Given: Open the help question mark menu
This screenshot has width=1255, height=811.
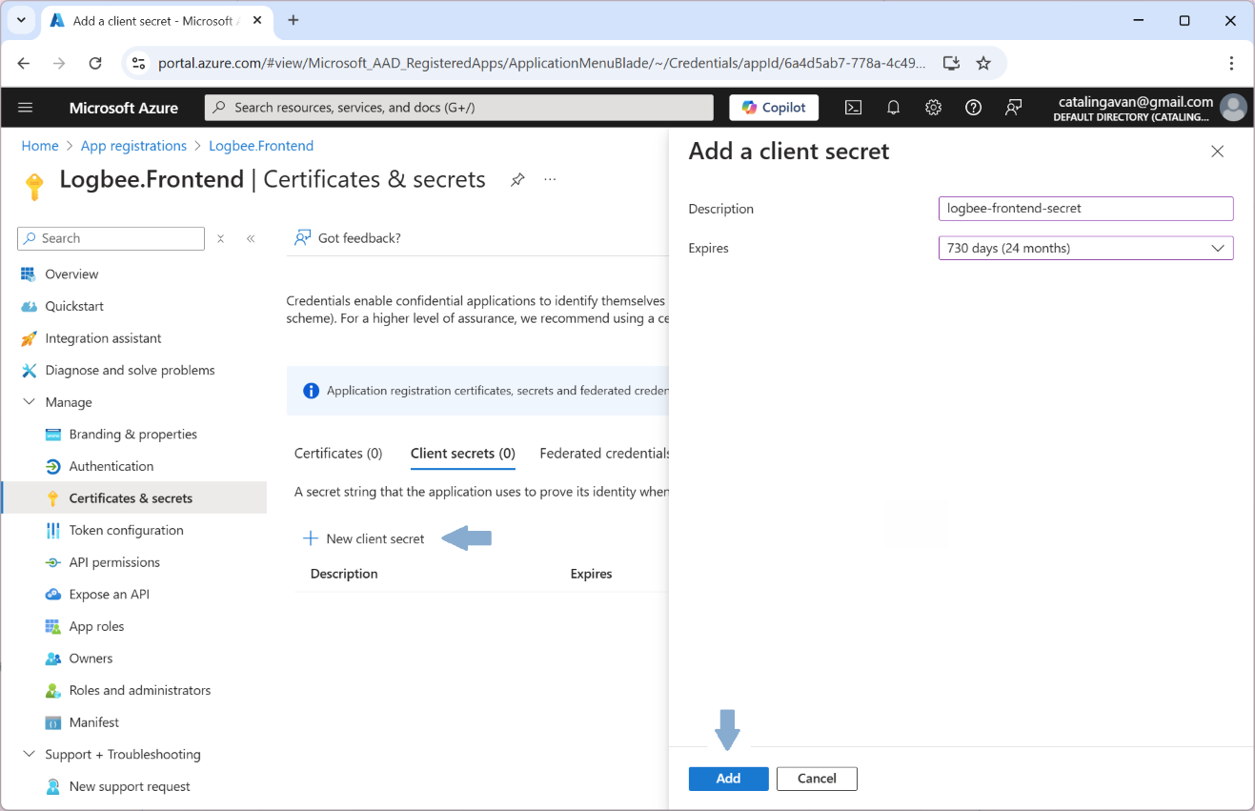Looking at the screenshot, I should (x=973, y=107).
